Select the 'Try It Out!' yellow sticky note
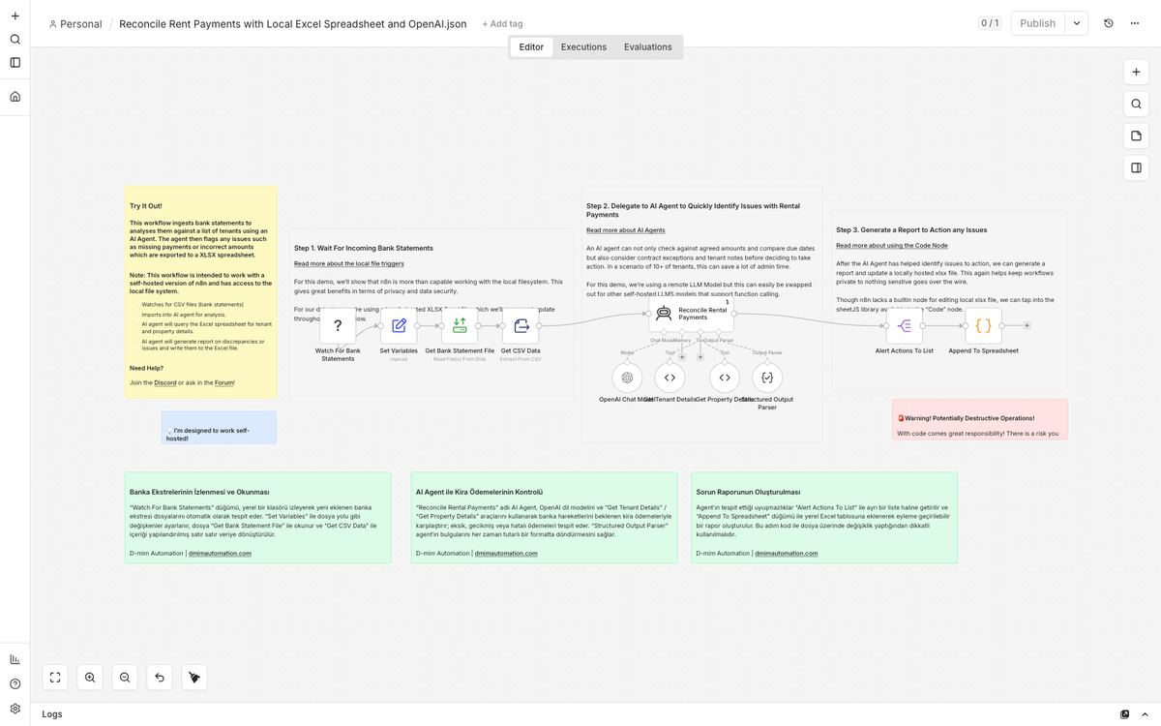 [201, 292]
